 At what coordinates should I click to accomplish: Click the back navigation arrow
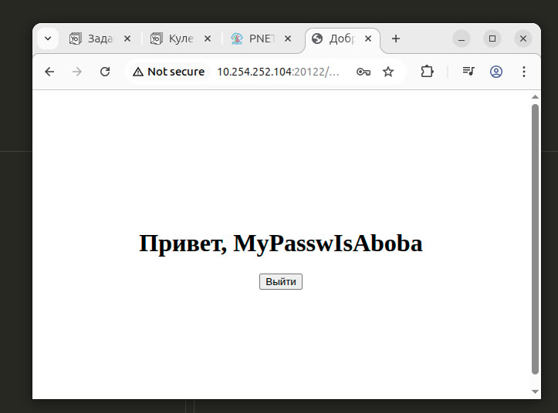49,72
